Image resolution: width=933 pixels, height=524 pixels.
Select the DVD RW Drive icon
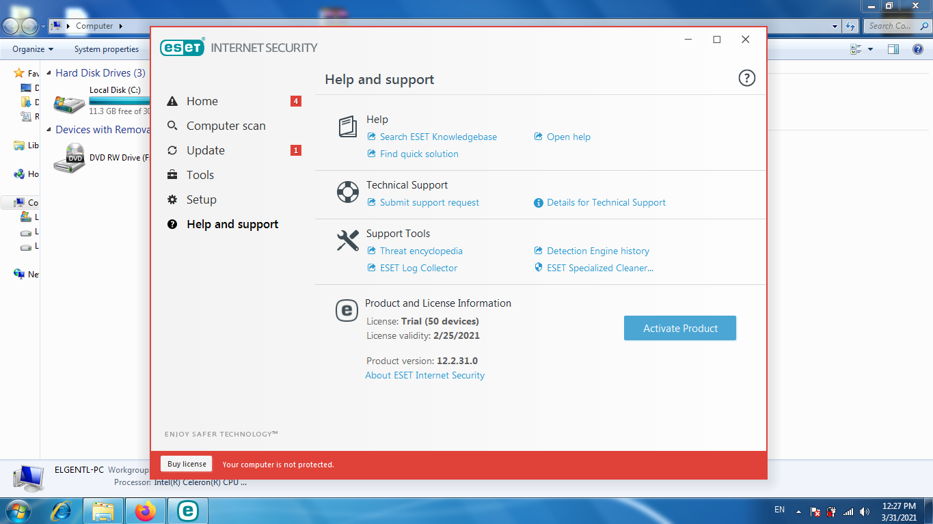click(x=70, y=158)
